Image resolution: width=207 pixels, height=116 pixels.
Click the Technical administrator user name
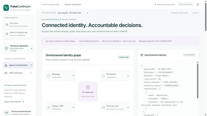[x=21, y=111]
